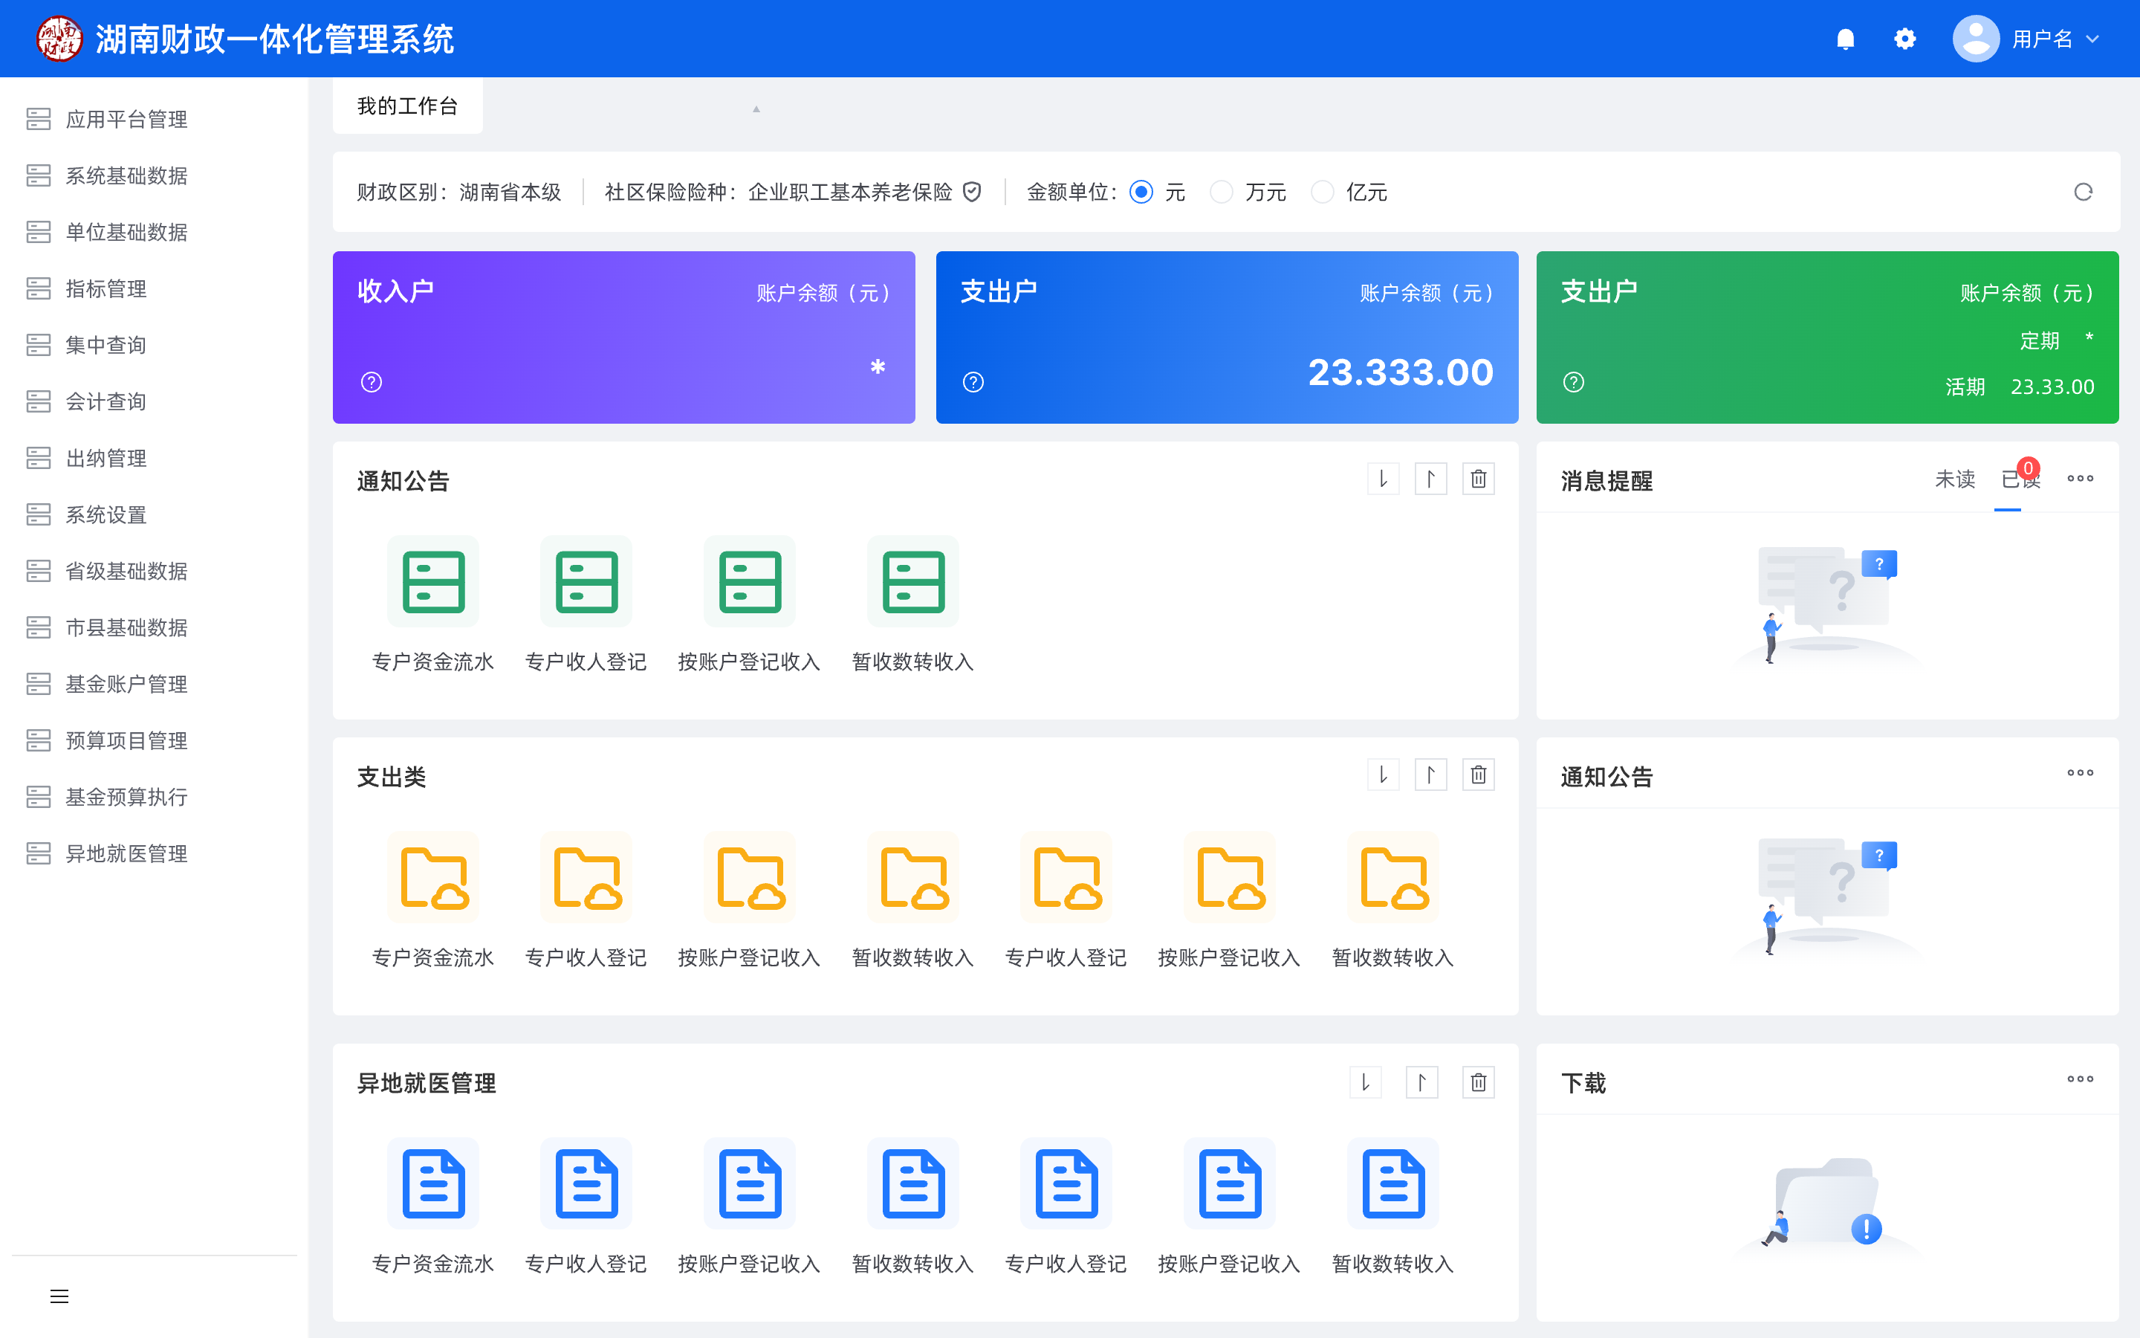The image size is (2140, 1338).
Task: Click the 支出户 23.333.00 balance card
Action: 1227,337
